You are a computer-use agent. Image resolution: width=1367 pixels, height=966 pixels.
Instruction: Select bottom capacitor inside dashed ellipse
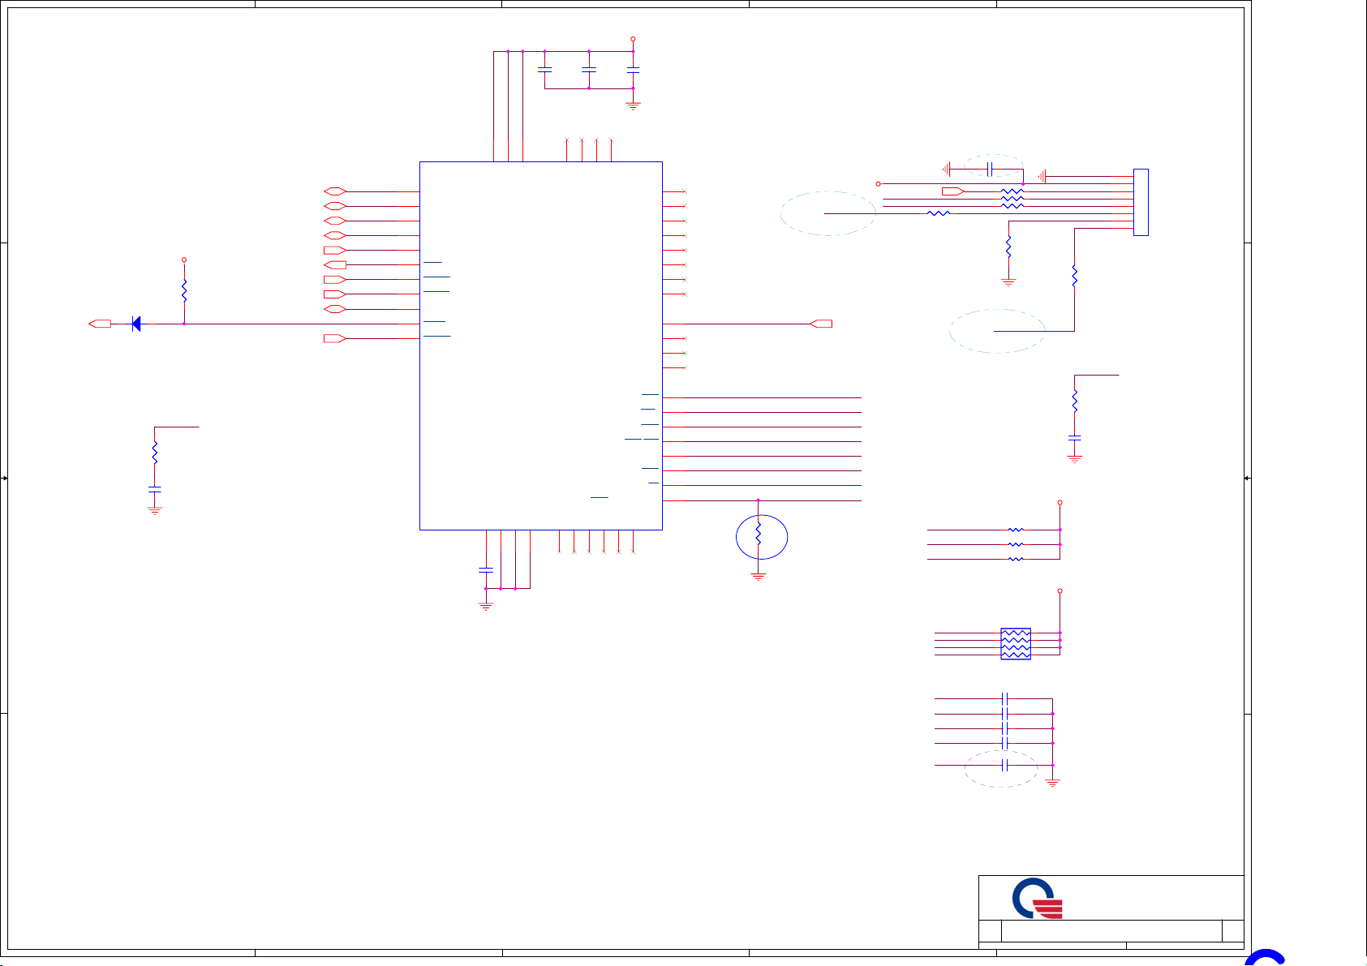point(1005,765)
